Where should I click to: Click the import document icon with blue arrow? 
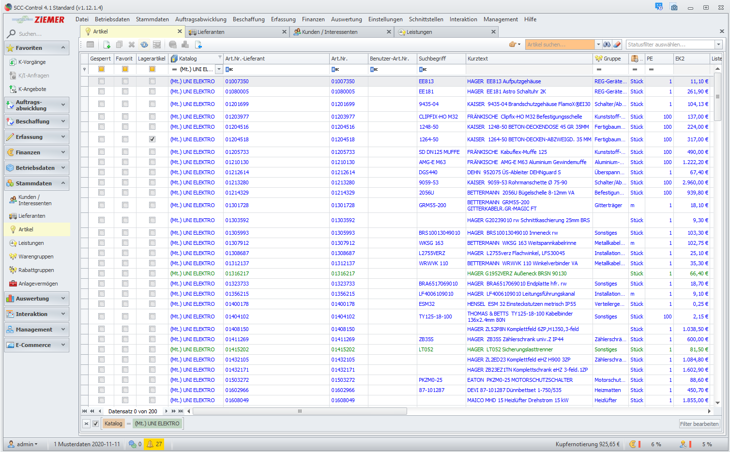(x=198, y=45)
